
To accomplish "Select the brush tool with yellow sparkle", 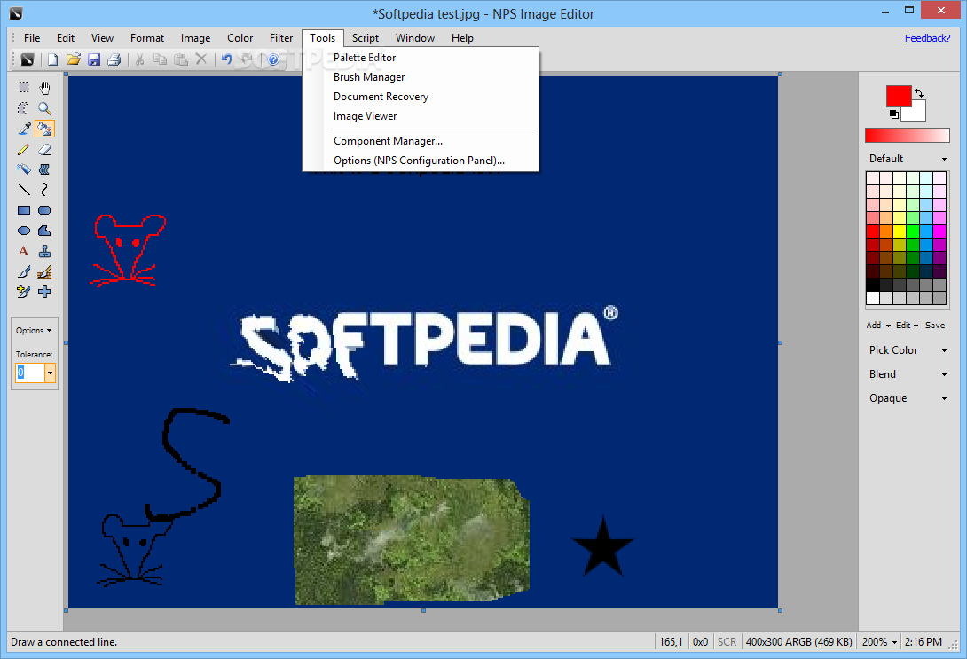I will click(23, 292).
